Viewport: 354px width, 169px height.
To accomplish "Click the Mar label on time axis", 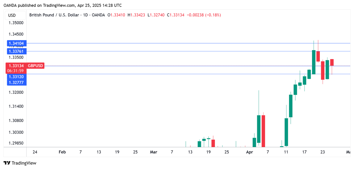I will (x=153, y=152).
